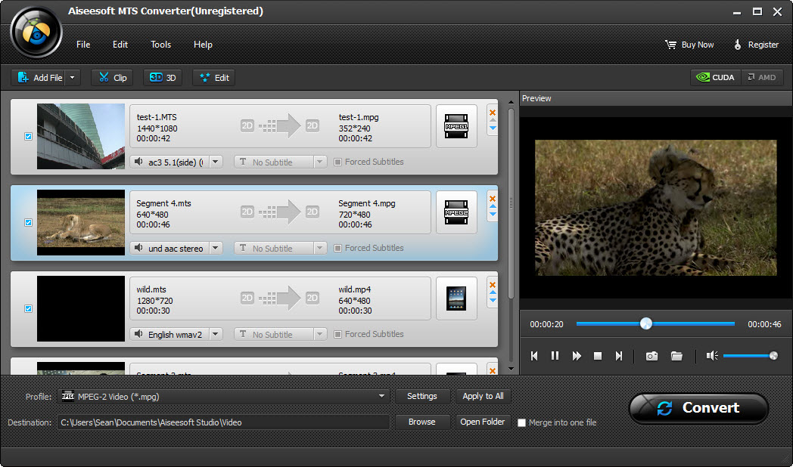Image resolution: width=793 pixels, height=467 pixels.
Task: Open the File menu
Action: click(83, 45)
